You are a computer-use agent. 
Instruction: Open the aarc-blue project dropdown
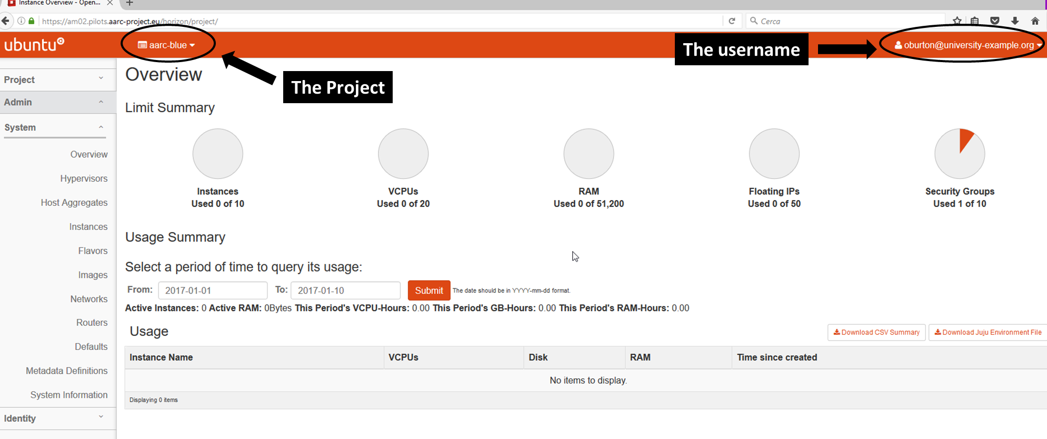[167, 45]
